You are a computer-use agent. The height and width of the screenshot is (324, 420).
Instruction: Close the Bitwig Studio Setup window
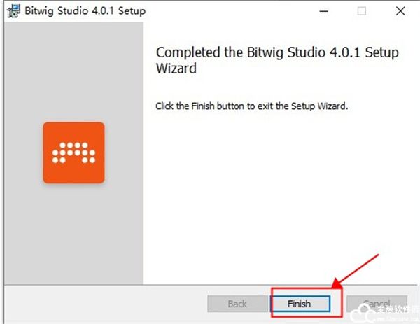pos(400,11)
